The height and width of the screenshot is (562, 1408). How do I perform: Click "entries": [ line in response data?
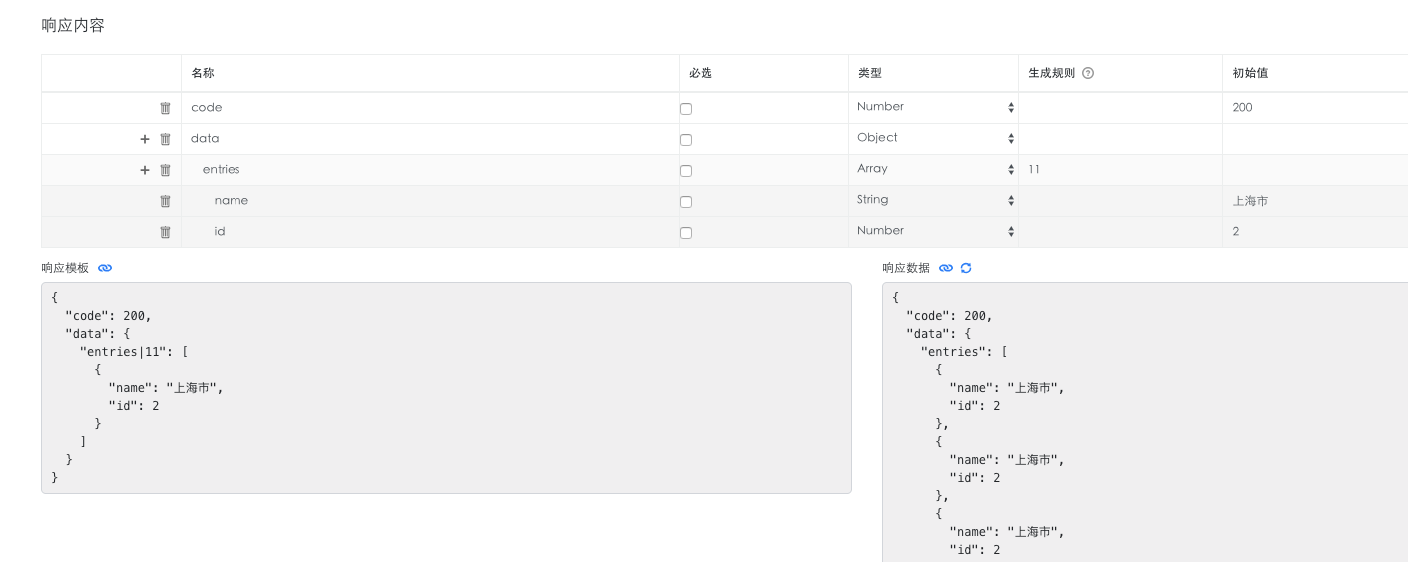(964, 352)
